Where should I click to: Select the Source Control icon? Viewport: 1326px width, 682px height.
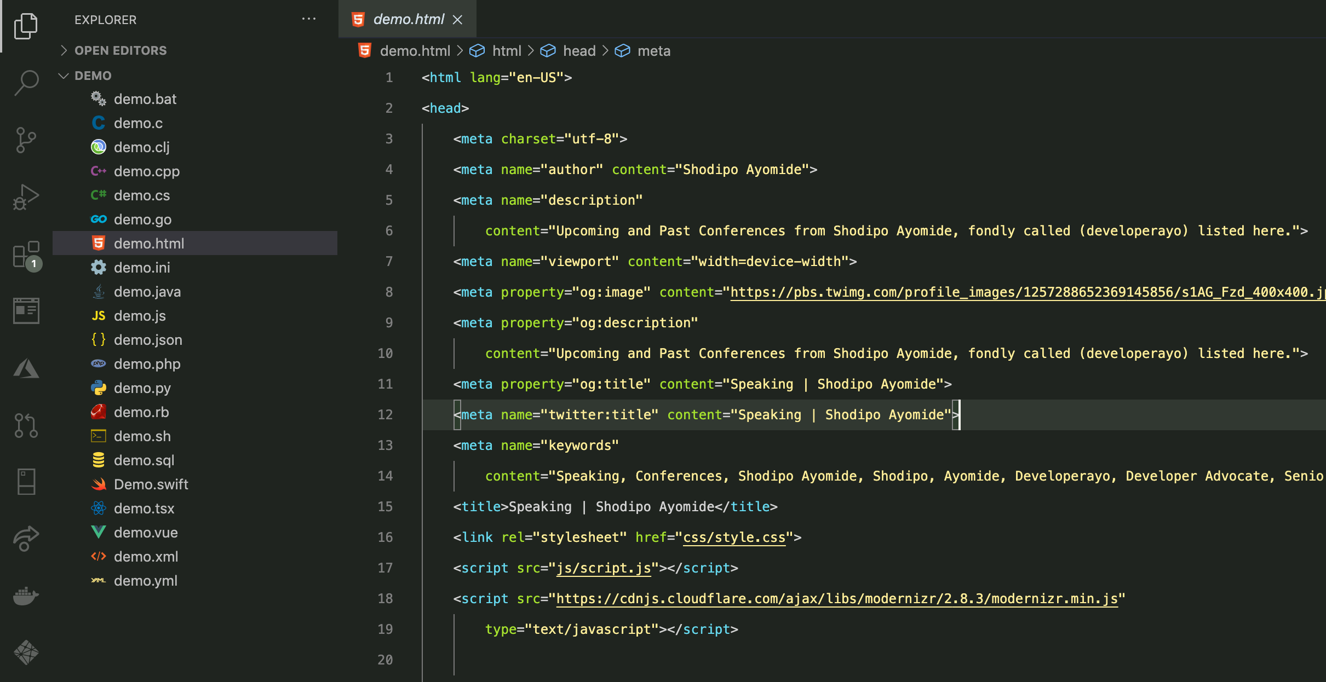(x=25, y=140)
